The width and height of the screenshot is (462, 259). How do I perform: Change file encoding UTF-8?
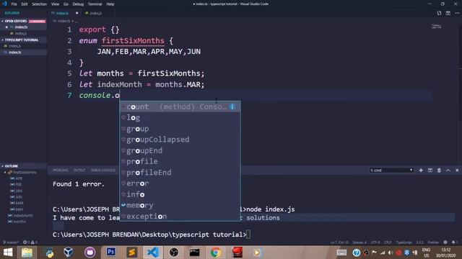click(x=375, y=242)
